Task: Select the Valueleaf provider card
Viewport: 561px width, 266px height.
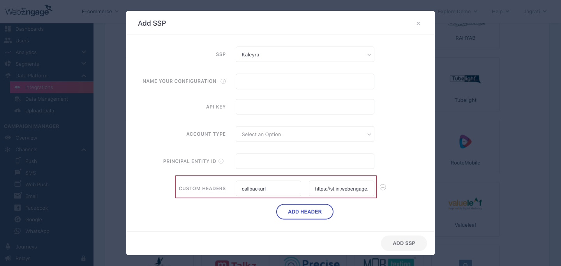Action: click(466, 209)
